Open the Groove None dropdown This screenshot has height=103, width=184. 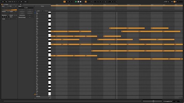pyautogui.click(x=13, y=17)
